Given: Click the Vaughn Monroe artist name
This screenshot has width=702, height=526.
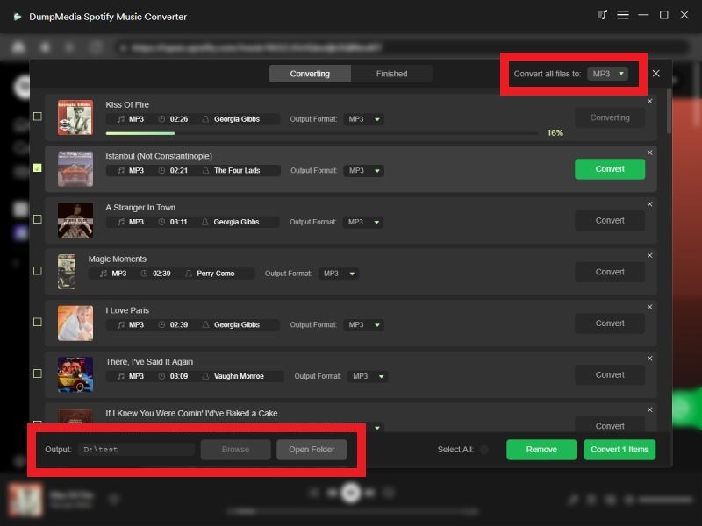Looking at the screenshot, I should click(239, 376).
